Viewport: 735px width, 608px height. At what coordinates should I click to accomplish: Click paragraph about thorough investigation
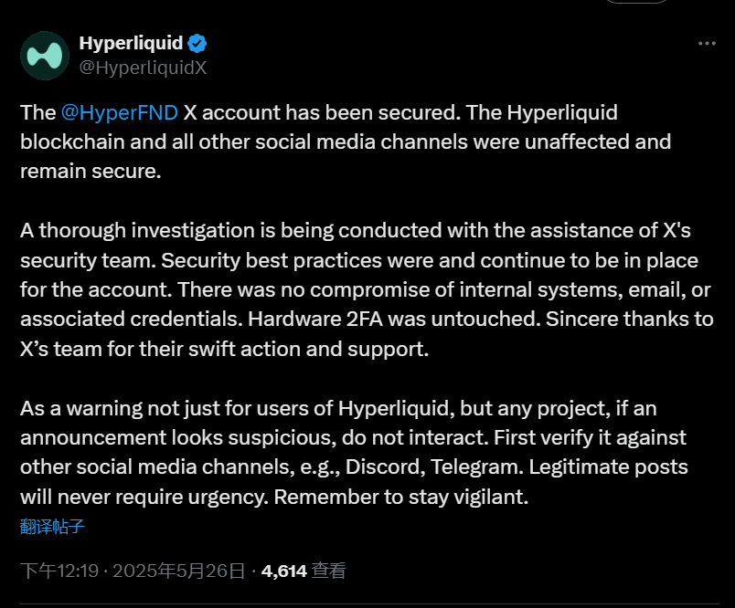tap(367, 289)
